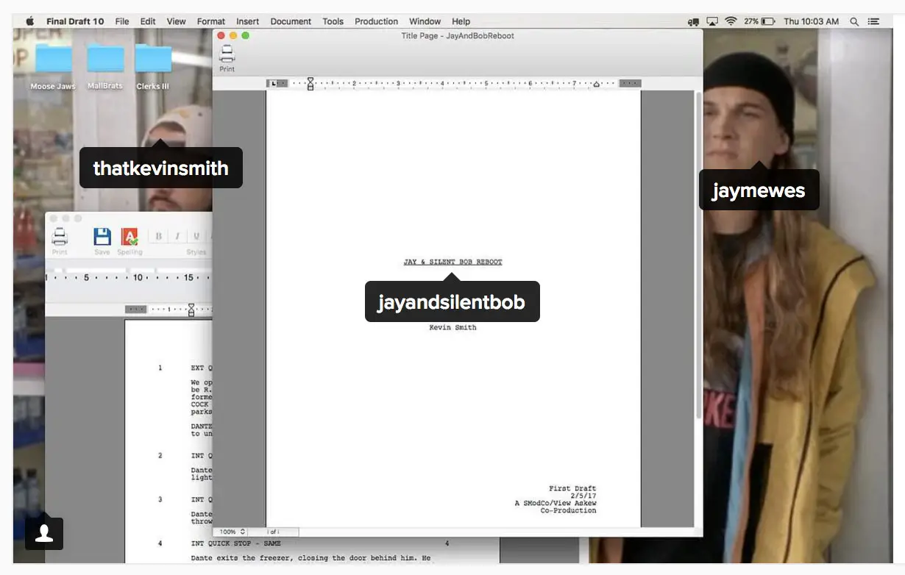The width and height of the screenshot is (905, 575).
Task: Toggle Bold formatting in script window
Action: tap(157, 236)
